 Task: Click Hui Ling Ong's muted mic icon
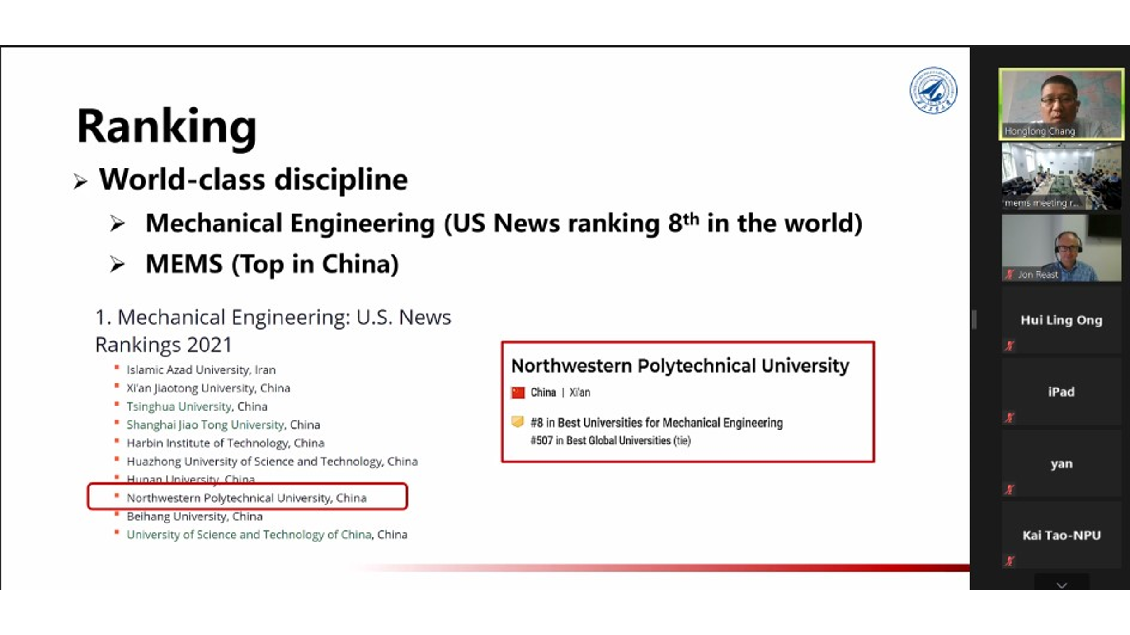pos(1009,346)
